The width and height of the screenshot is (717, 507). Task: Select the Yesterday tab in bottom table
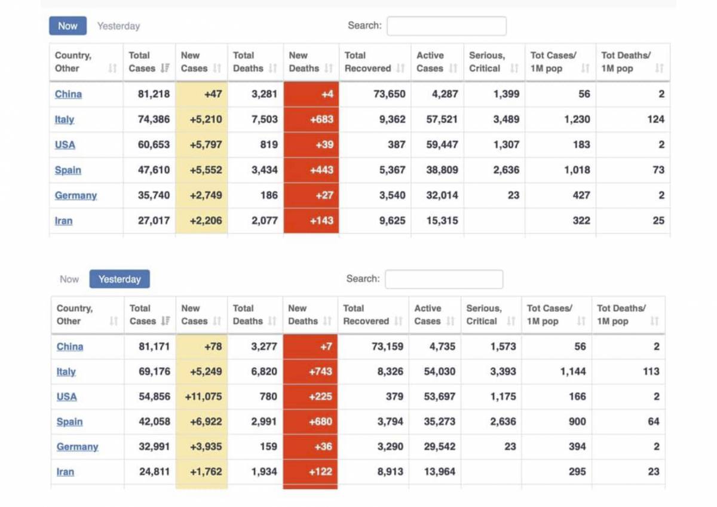pos(119,279)
